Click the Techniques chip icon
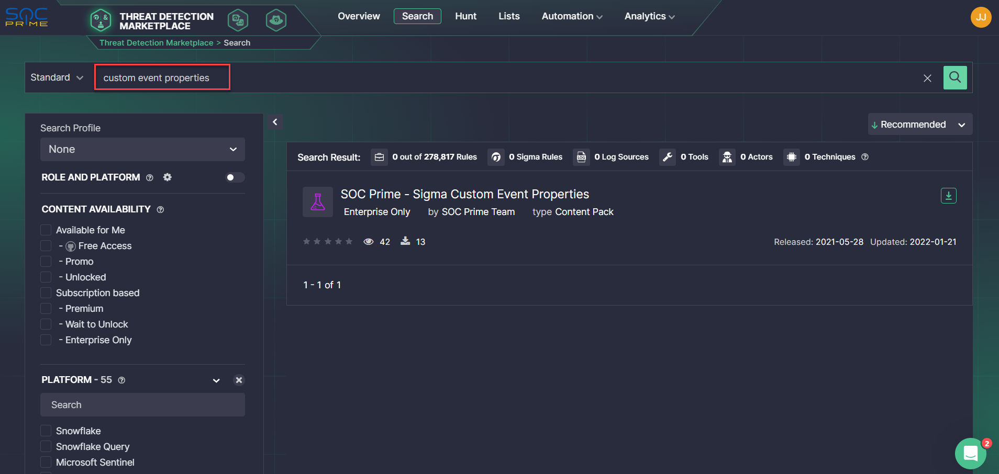This screenshot has height=474, width=999. tap(792, 157)
